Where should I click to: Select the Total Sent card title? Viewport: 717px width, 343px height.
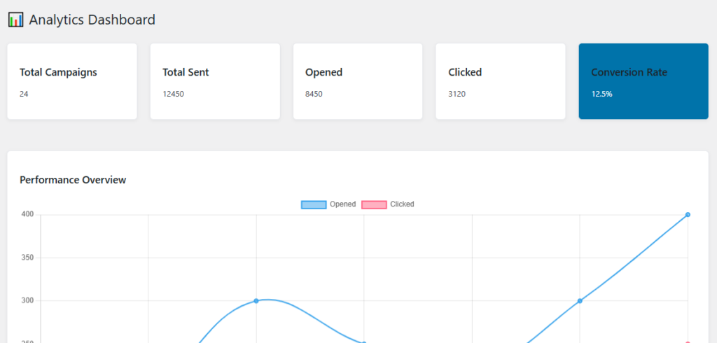tap(186, 72)
